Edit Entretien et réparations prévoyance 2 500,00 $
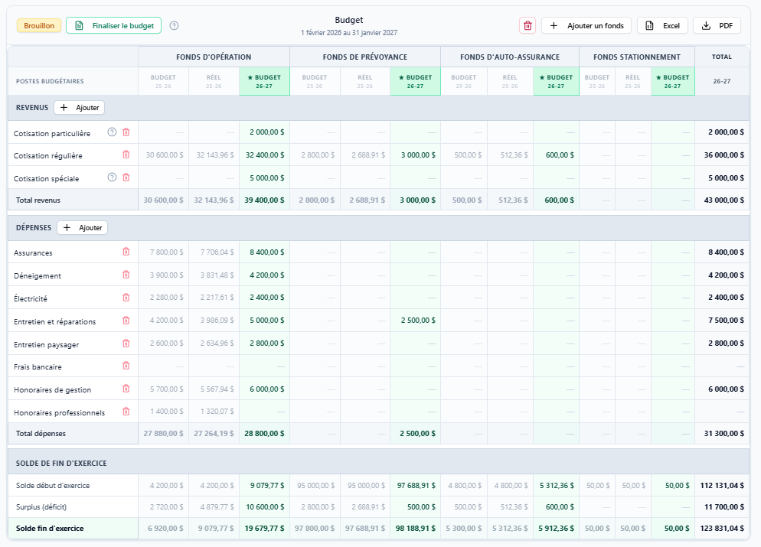The height and width of the screenshot is (547, 761). point(416,320)
